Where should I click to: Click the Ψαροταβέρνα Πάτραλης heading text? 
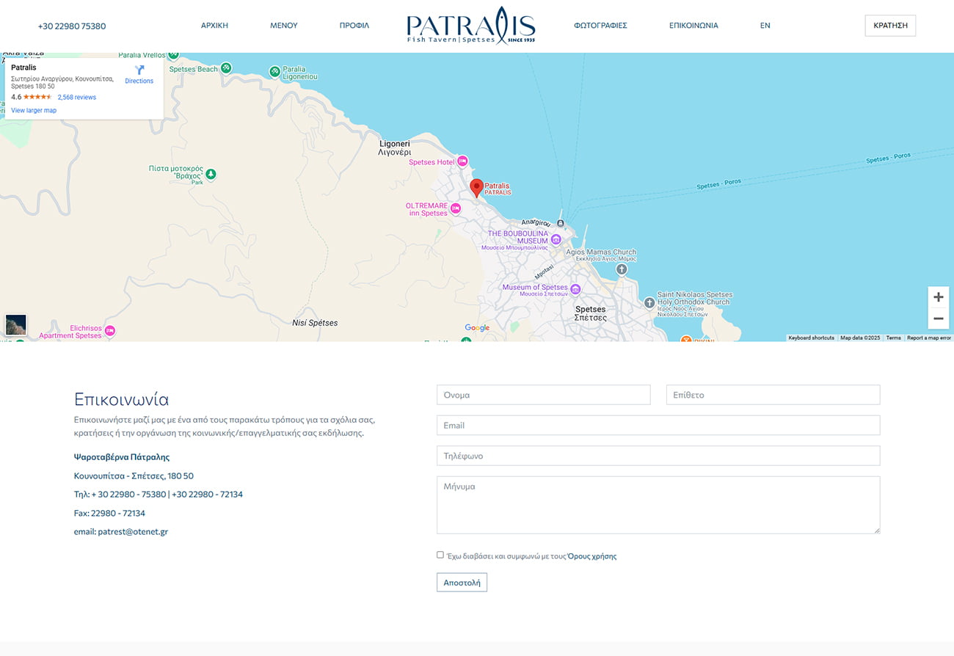coord(122,457)
